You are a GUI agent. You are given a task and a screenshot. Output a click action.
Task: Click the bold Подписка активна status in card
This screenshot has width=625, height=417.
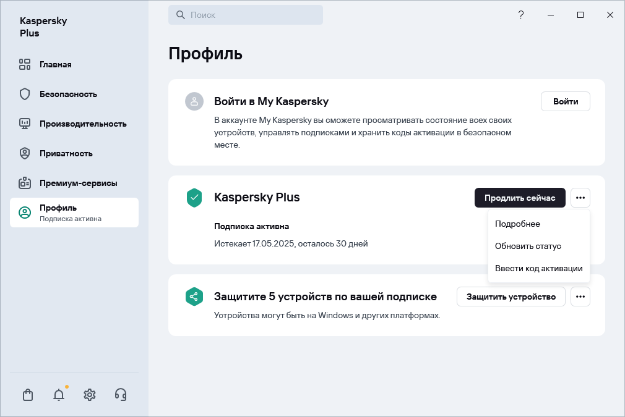tap(251, 226)
